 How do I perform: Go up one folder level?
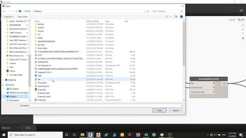tap(16, 11)
